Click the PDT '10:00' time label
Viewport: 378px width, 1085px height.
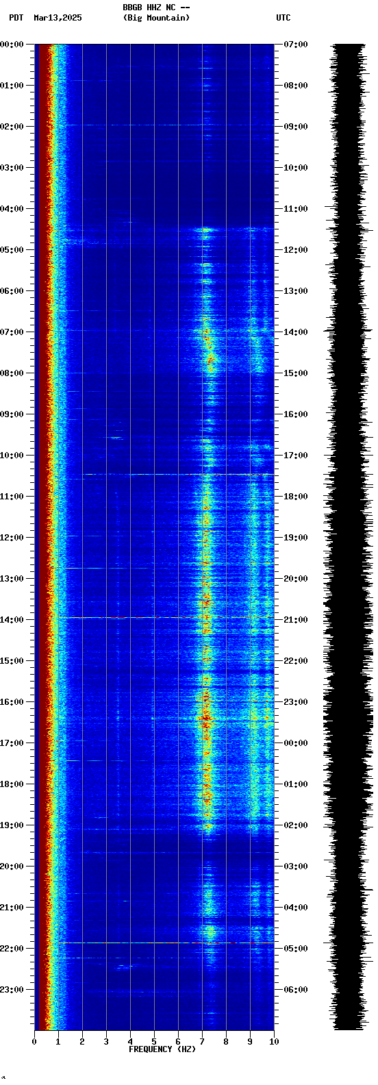tap(12, 456)
